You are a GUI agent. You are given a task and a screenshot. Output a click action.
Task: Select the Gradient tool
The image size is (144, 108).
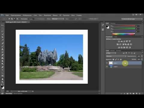coord(2,58)
